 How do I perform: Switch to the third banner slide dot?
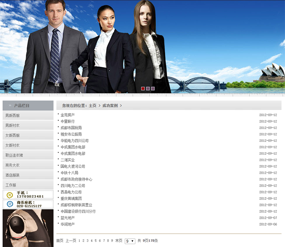point(153,88)
